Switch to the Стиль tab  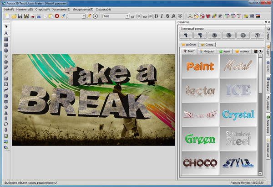click(x=207, y=45)
